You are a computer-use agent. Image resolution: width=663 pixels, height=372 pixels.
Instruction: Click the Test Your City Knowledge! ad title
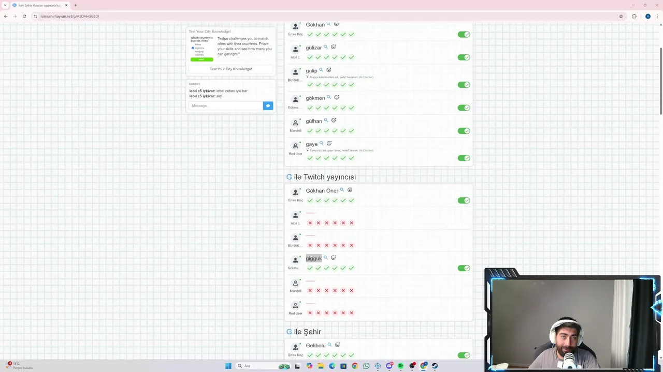point(210,32)
